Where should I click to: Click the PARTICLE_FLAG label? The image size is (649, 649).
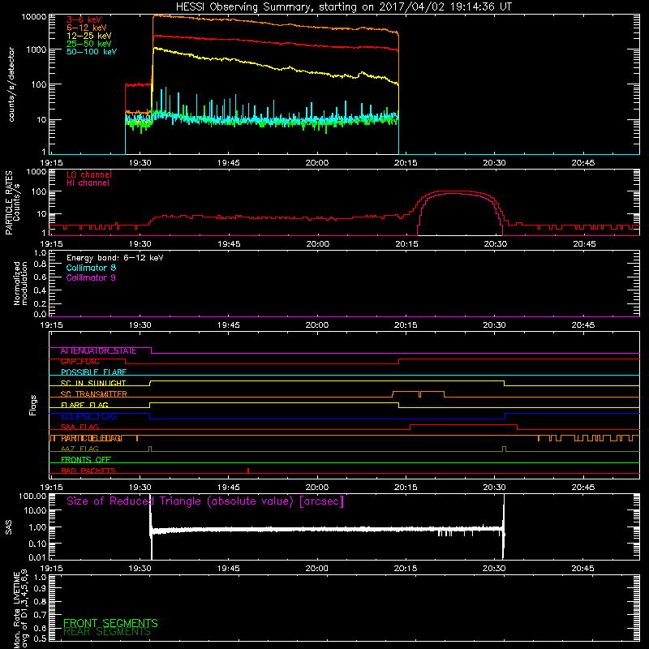(92, 438)
